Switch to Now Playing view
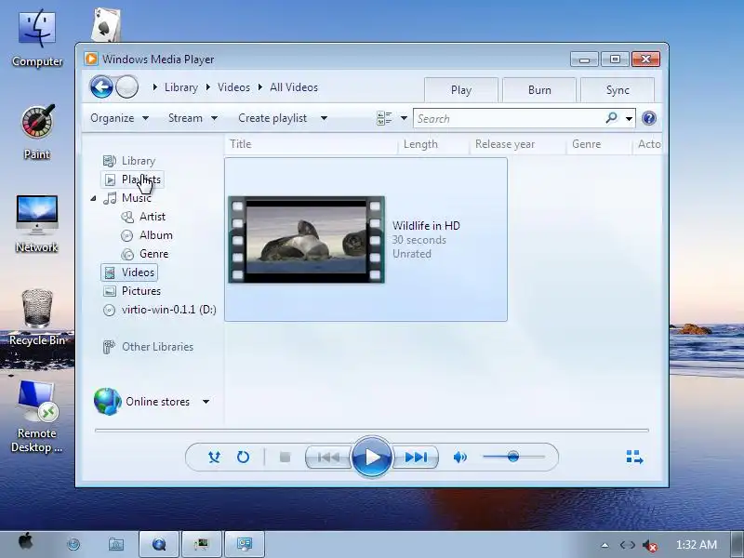This screenshot has width=744, height=558. tap(634, 457)
